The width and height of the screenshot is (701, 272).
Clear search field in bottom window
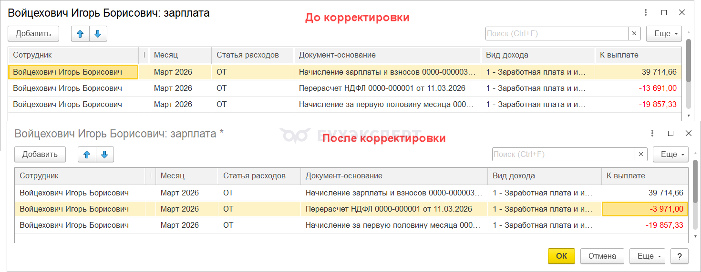641,155
